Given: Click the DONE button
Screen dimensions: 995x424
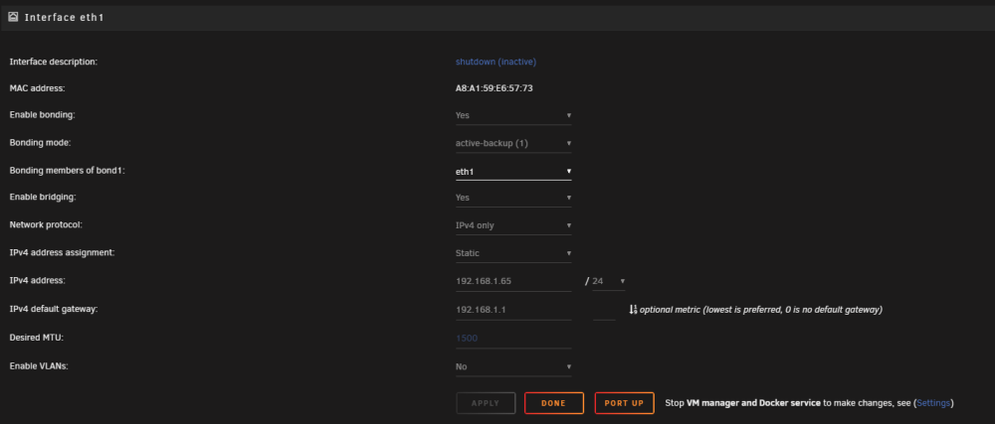Looking at the screenshot, I should tap(554, 403).
